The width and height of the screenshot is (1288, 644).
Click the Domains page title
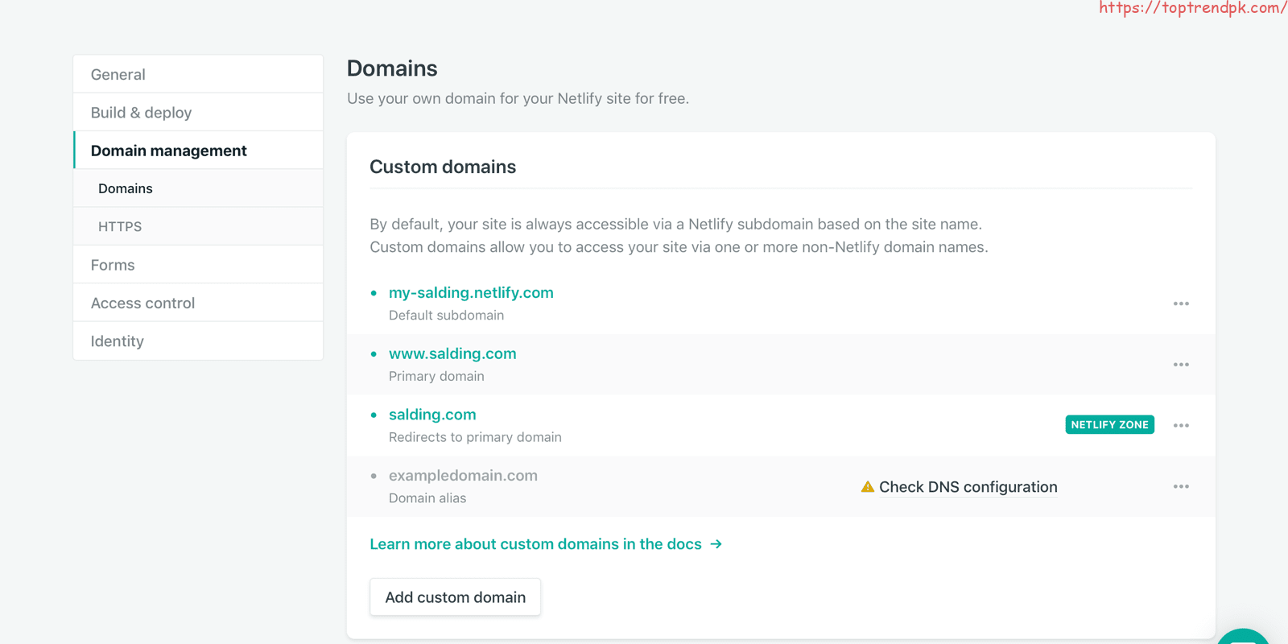[392, 68]
